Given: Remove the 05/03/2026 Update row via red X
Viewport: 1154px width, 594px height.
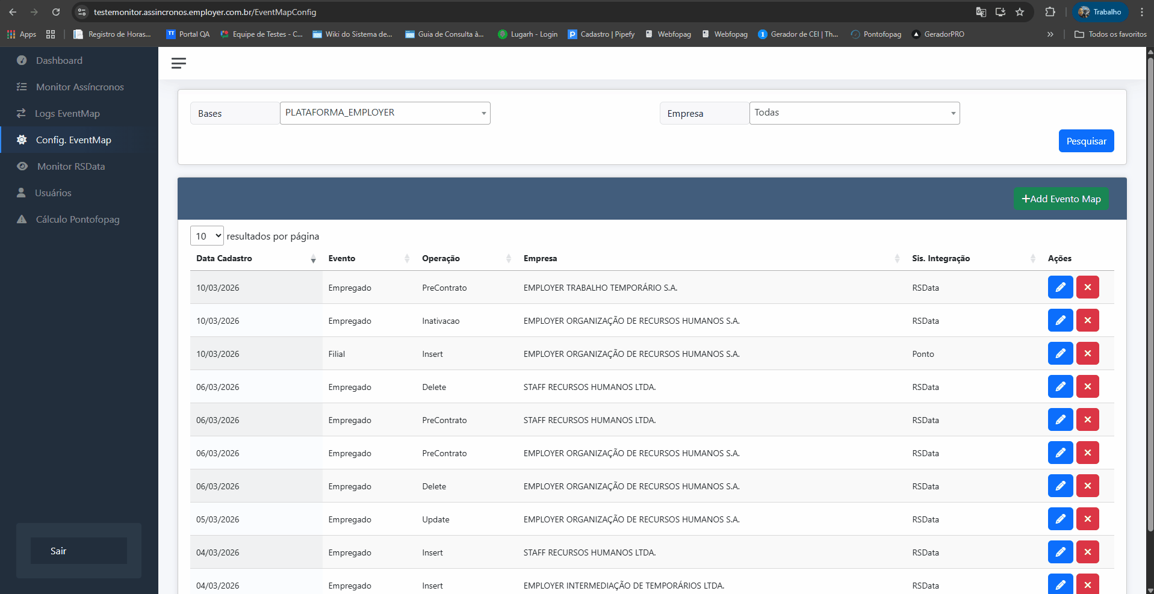Looking at the screenshot, I should [x=1087, y=519].
